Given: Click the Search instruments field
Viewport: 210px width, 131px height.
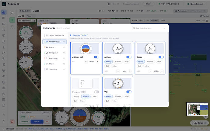Looking at the screenshot, I should [x=146, y=28].
